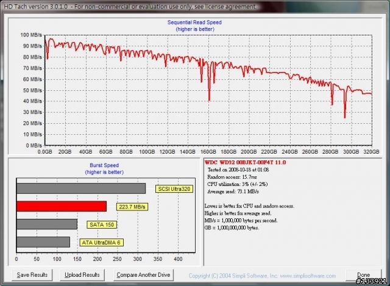Click the 100 MB/s axis label
The image size is (390, 286).
point(31,35)
